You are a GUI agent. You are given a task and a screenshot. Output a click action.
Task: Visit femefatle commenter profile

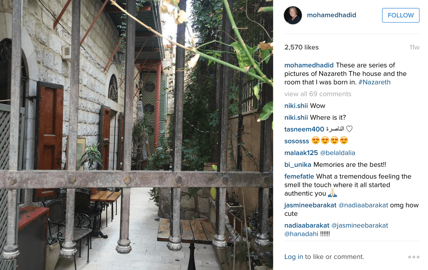(299, 176)
